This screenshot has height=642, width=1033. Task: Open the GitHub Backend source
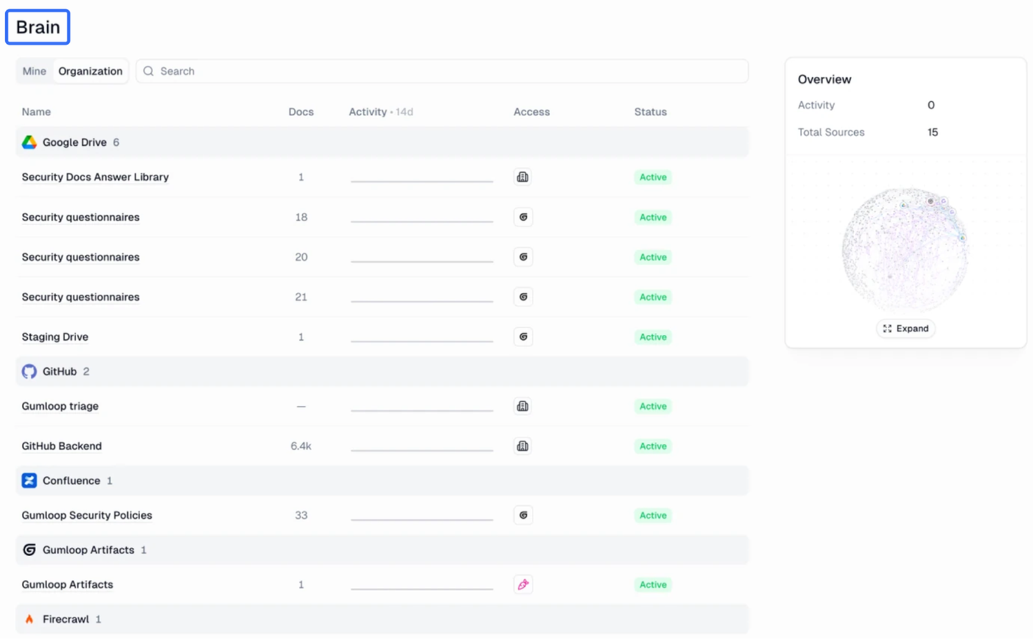pos(61,446)
